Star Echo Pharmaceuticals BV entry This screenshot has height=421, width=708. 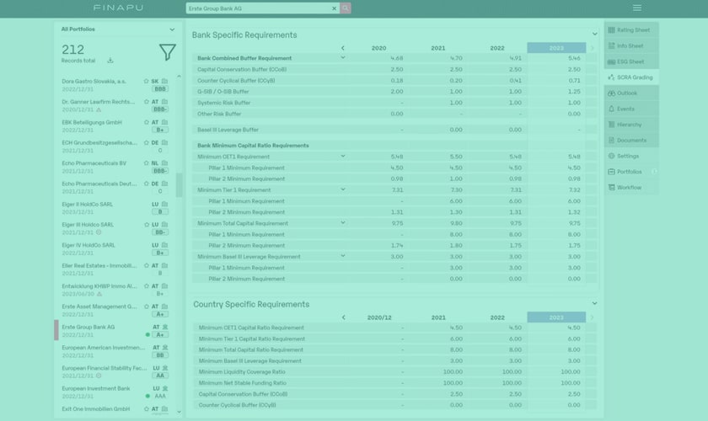(146, 163)
